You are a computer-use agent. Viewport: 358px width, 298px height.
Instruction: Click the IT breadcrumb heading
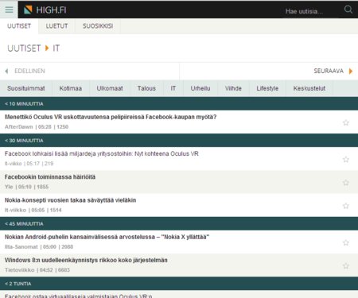tap(56, 48)
